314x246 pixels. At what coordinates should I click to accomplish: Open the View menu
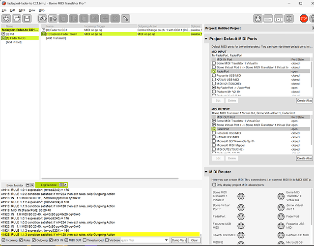click(x=32, y=10)
